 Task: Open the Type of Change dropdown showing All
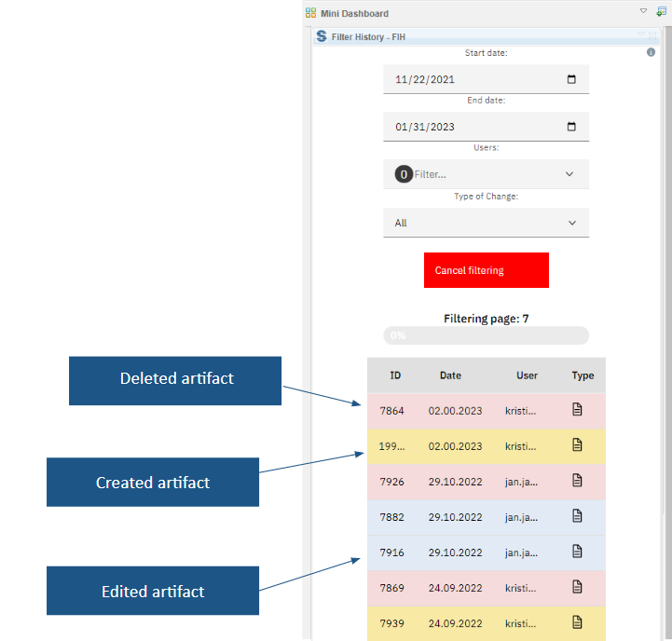pos(486,223)
